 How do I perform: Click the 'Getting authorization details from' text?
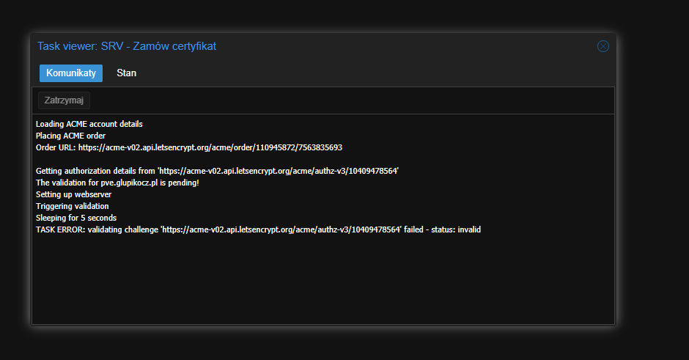95,171
